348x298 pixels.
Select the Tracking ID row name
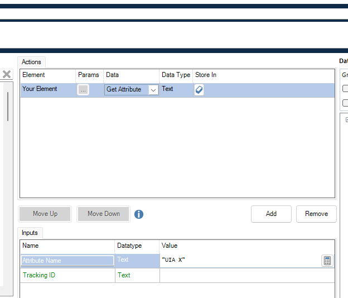pos(67,275)
